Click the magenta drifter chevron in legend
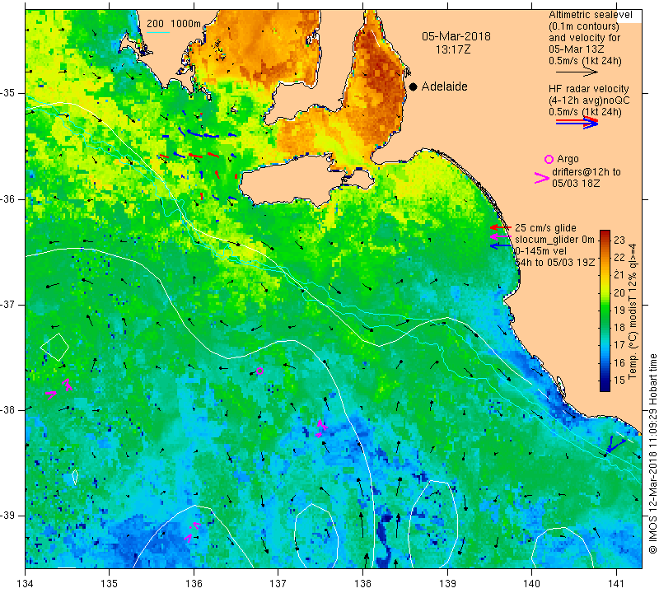Image resolution: width=659 pixels, height=593 pixels. pos(542,178)
